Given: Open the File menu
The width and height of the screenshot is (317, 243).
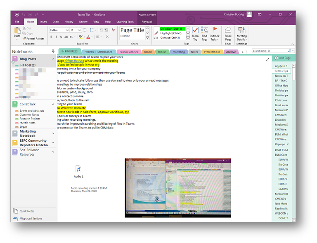Looking at the screenshot, I should (17, 21).
